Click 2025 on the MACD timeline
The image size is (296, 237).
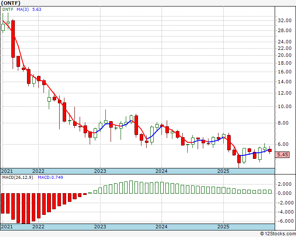[223, 227]
